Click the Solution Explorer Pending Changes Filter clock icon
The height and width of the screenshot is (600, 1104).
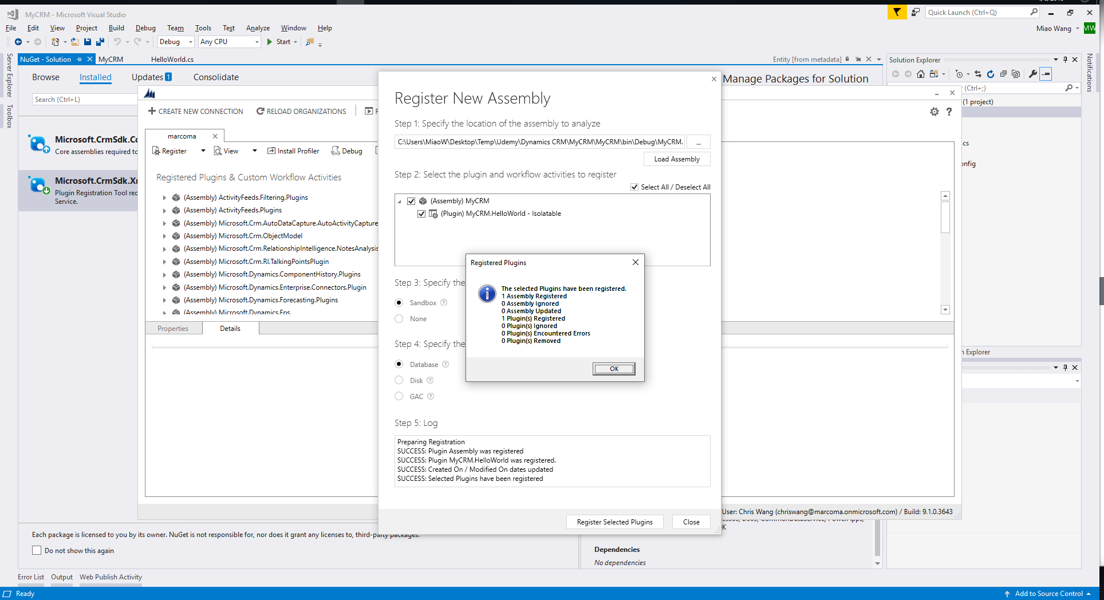pos(959,74)
